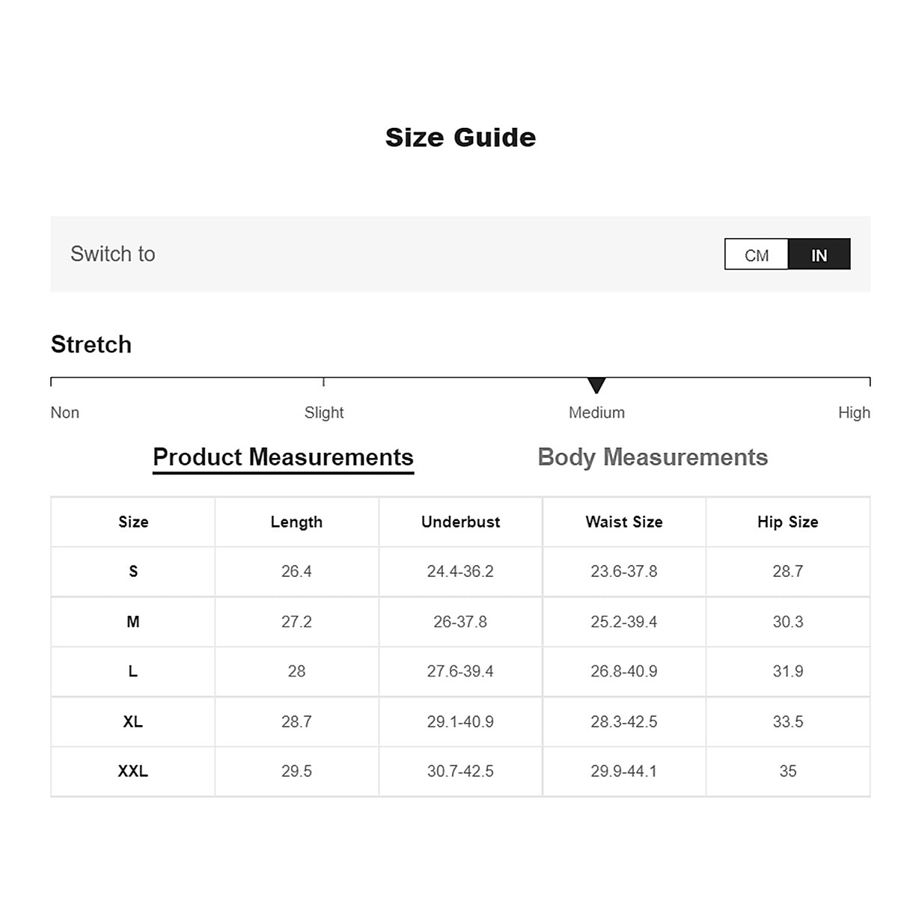Click the Non stretch label
This screenshot has width=898, height=898.
[65, 412]
